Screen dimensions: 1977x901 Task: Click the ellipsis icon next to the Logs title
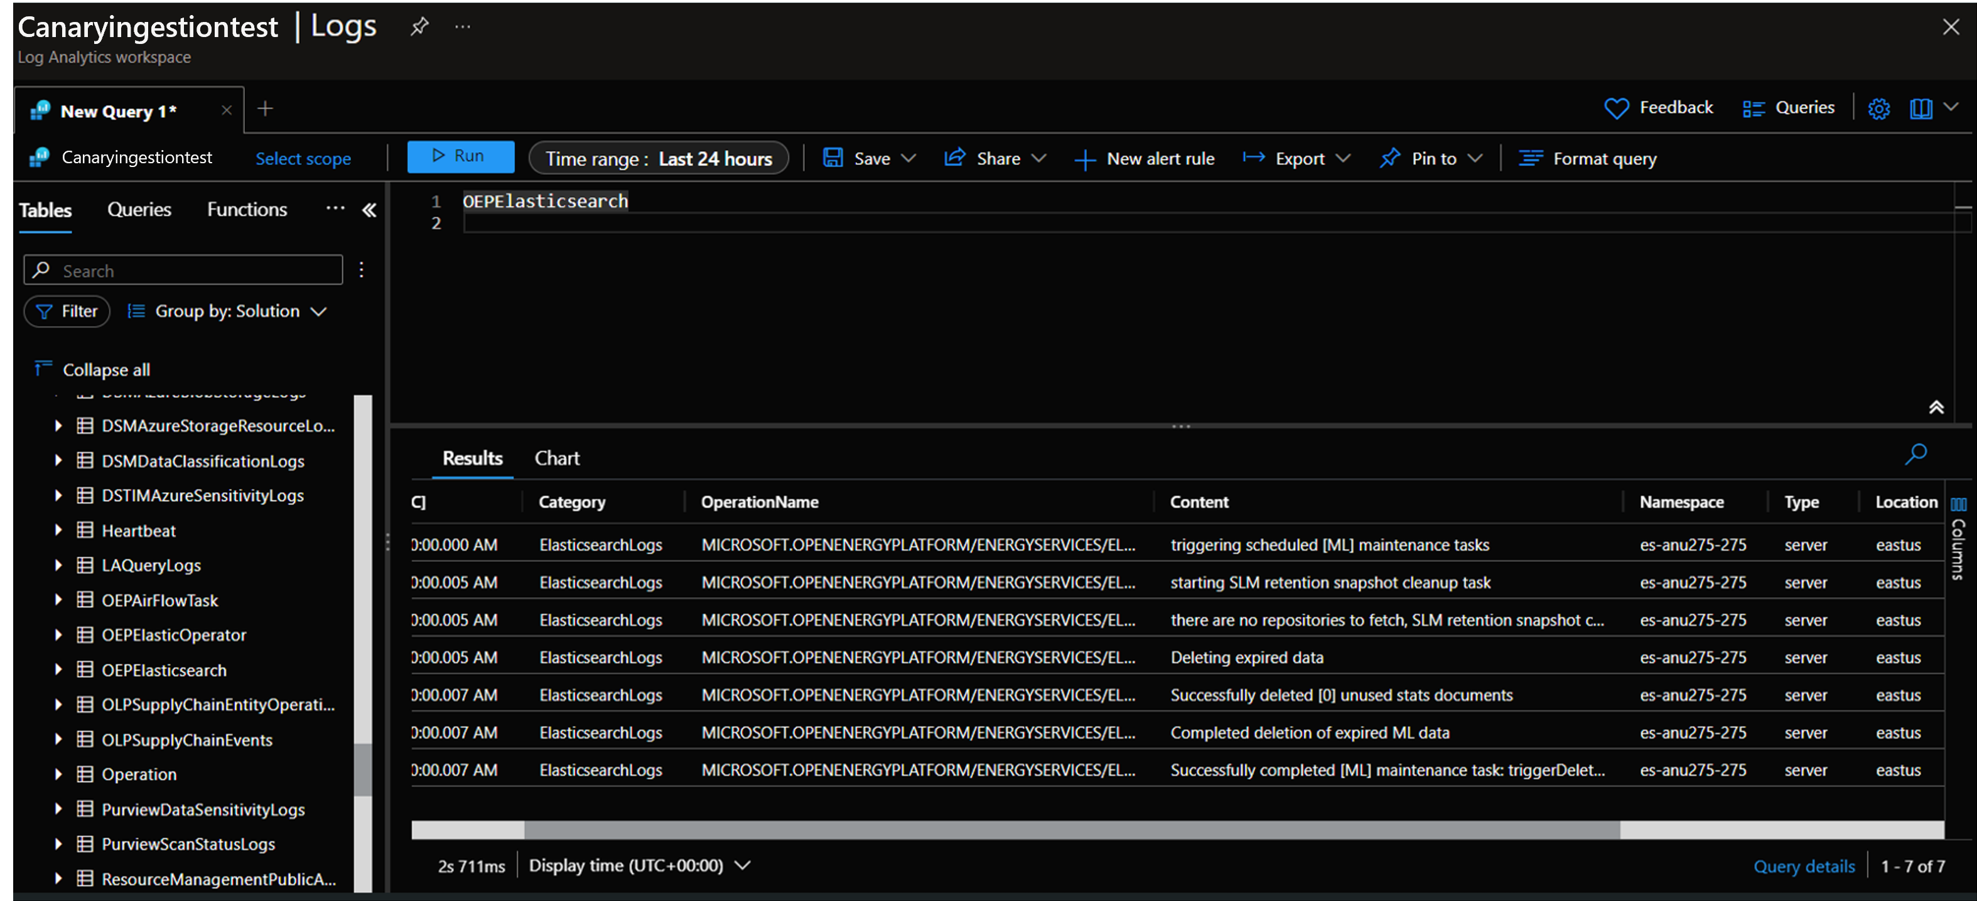[462, 26]
